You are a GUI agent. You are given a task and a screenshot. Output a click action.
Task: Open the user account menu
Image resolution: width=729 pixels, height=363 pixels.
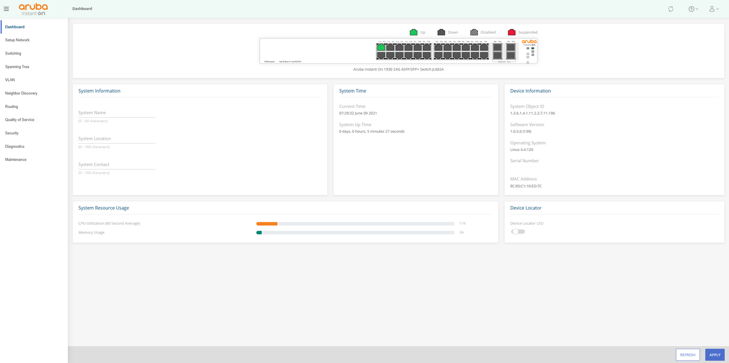(x=714, y=9)
